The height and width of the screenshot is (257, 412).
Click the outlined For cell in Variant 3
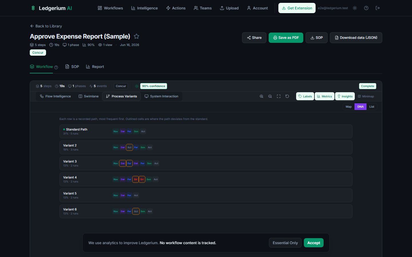pyautogui.click(x=129, y=163)
